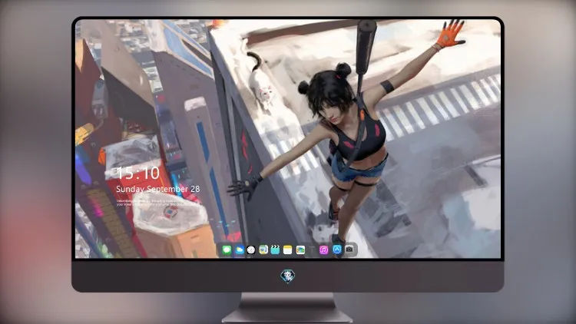Launch the pink Music app
Screen dimensions: 576x324
(x=323, y=250)
